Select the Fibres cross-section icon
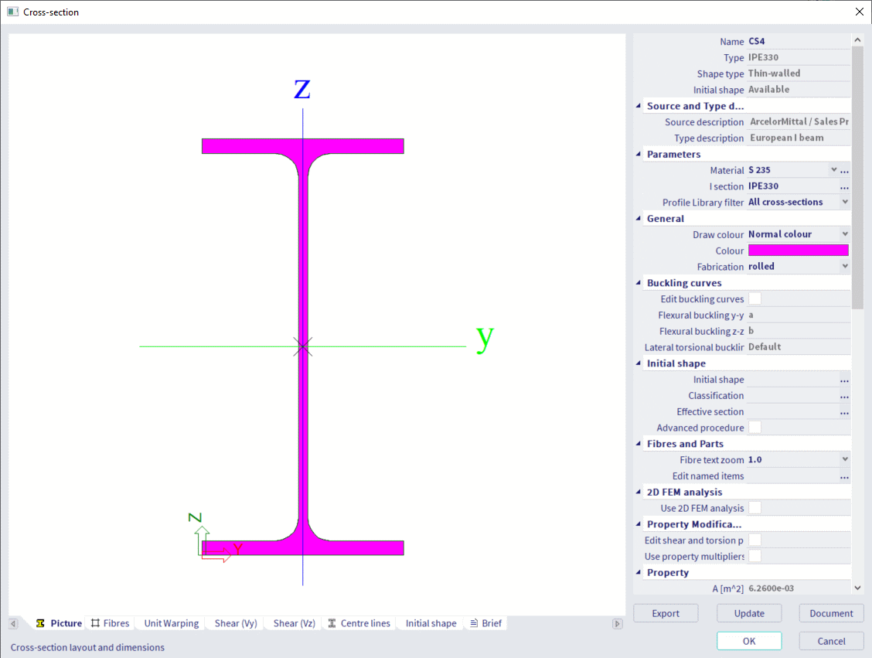Image resolution: width=872 pixels, height=658 pixels. (94, 622)
